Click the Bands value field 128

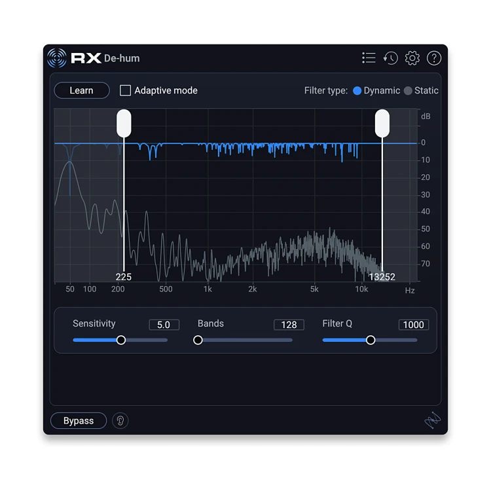(x=289, y=325)
